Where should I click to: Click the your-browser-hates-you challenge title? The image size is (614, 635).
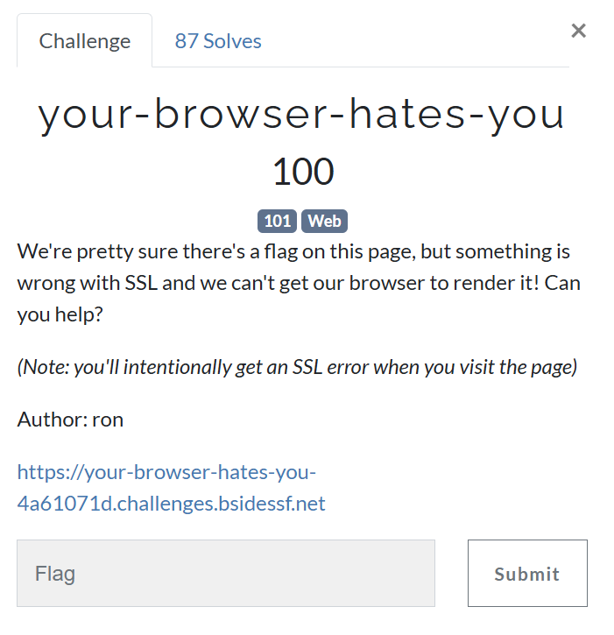coord(301,115)
